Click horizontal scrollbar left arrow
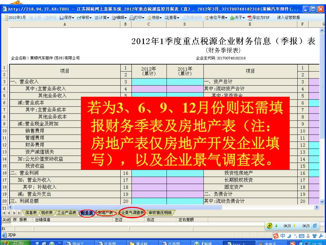 click(x=11, y=207)
